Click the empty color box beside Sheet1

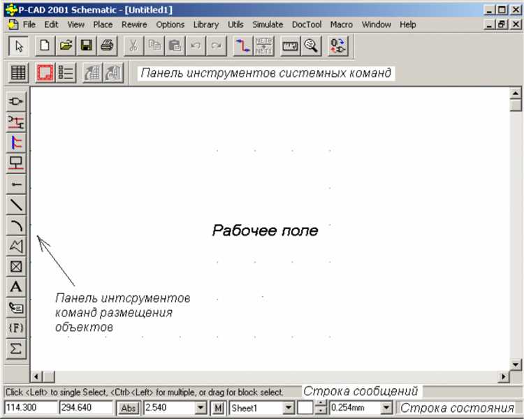point(305,408)
